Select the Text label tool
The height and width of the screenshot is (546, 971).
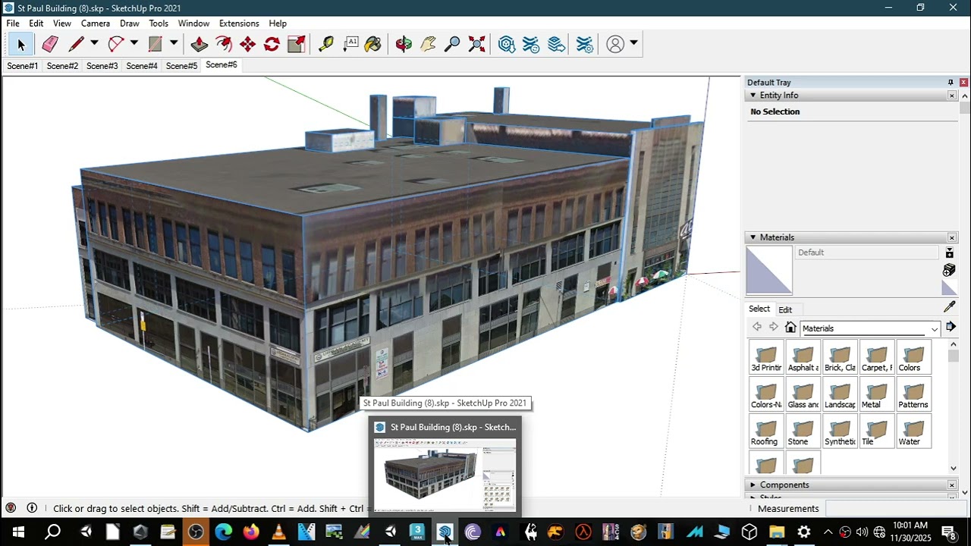[350, 45]
